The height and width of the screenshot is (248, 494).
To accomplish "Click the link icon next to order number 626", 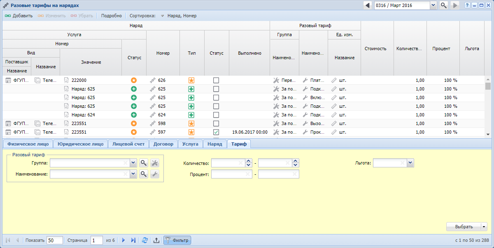I will 153,80.
